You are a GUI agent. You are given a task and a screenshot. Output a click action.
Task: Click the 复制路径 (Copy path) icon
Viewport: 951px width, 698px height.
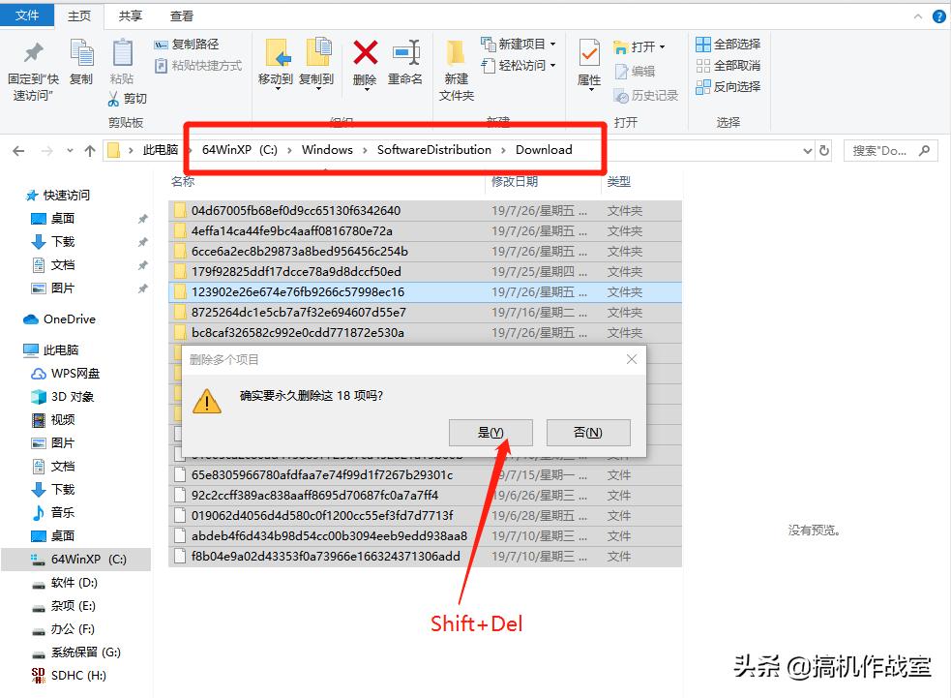coord(162,45)
